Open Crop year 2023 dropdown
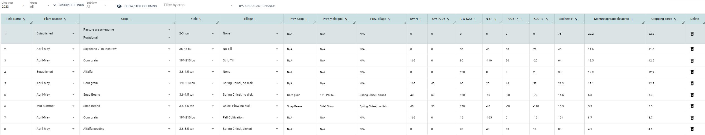The height and width of the screenshot is (135, 705). (13, 5)
